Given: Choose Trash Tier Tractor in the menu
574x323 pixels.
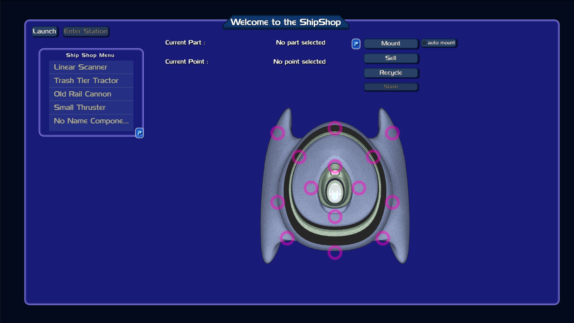Looking at the screenshot, I should tap(91, 80).
